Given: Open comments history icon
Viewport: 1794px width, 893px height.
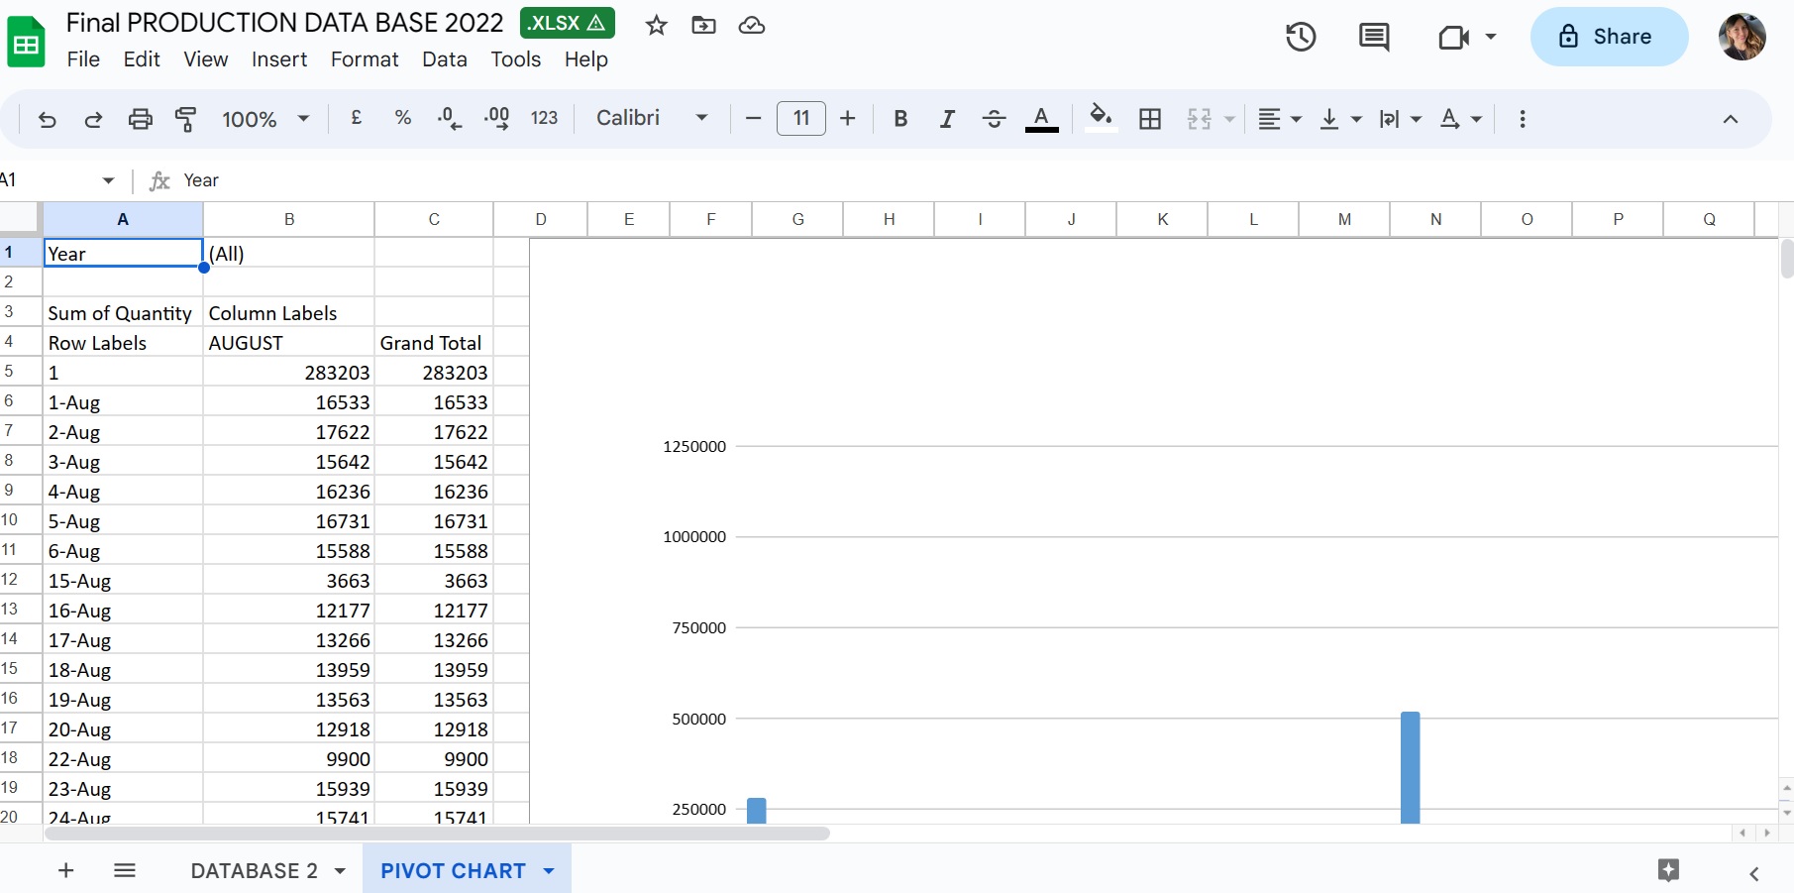Looking at the screenshot, I should (1374, 37).
